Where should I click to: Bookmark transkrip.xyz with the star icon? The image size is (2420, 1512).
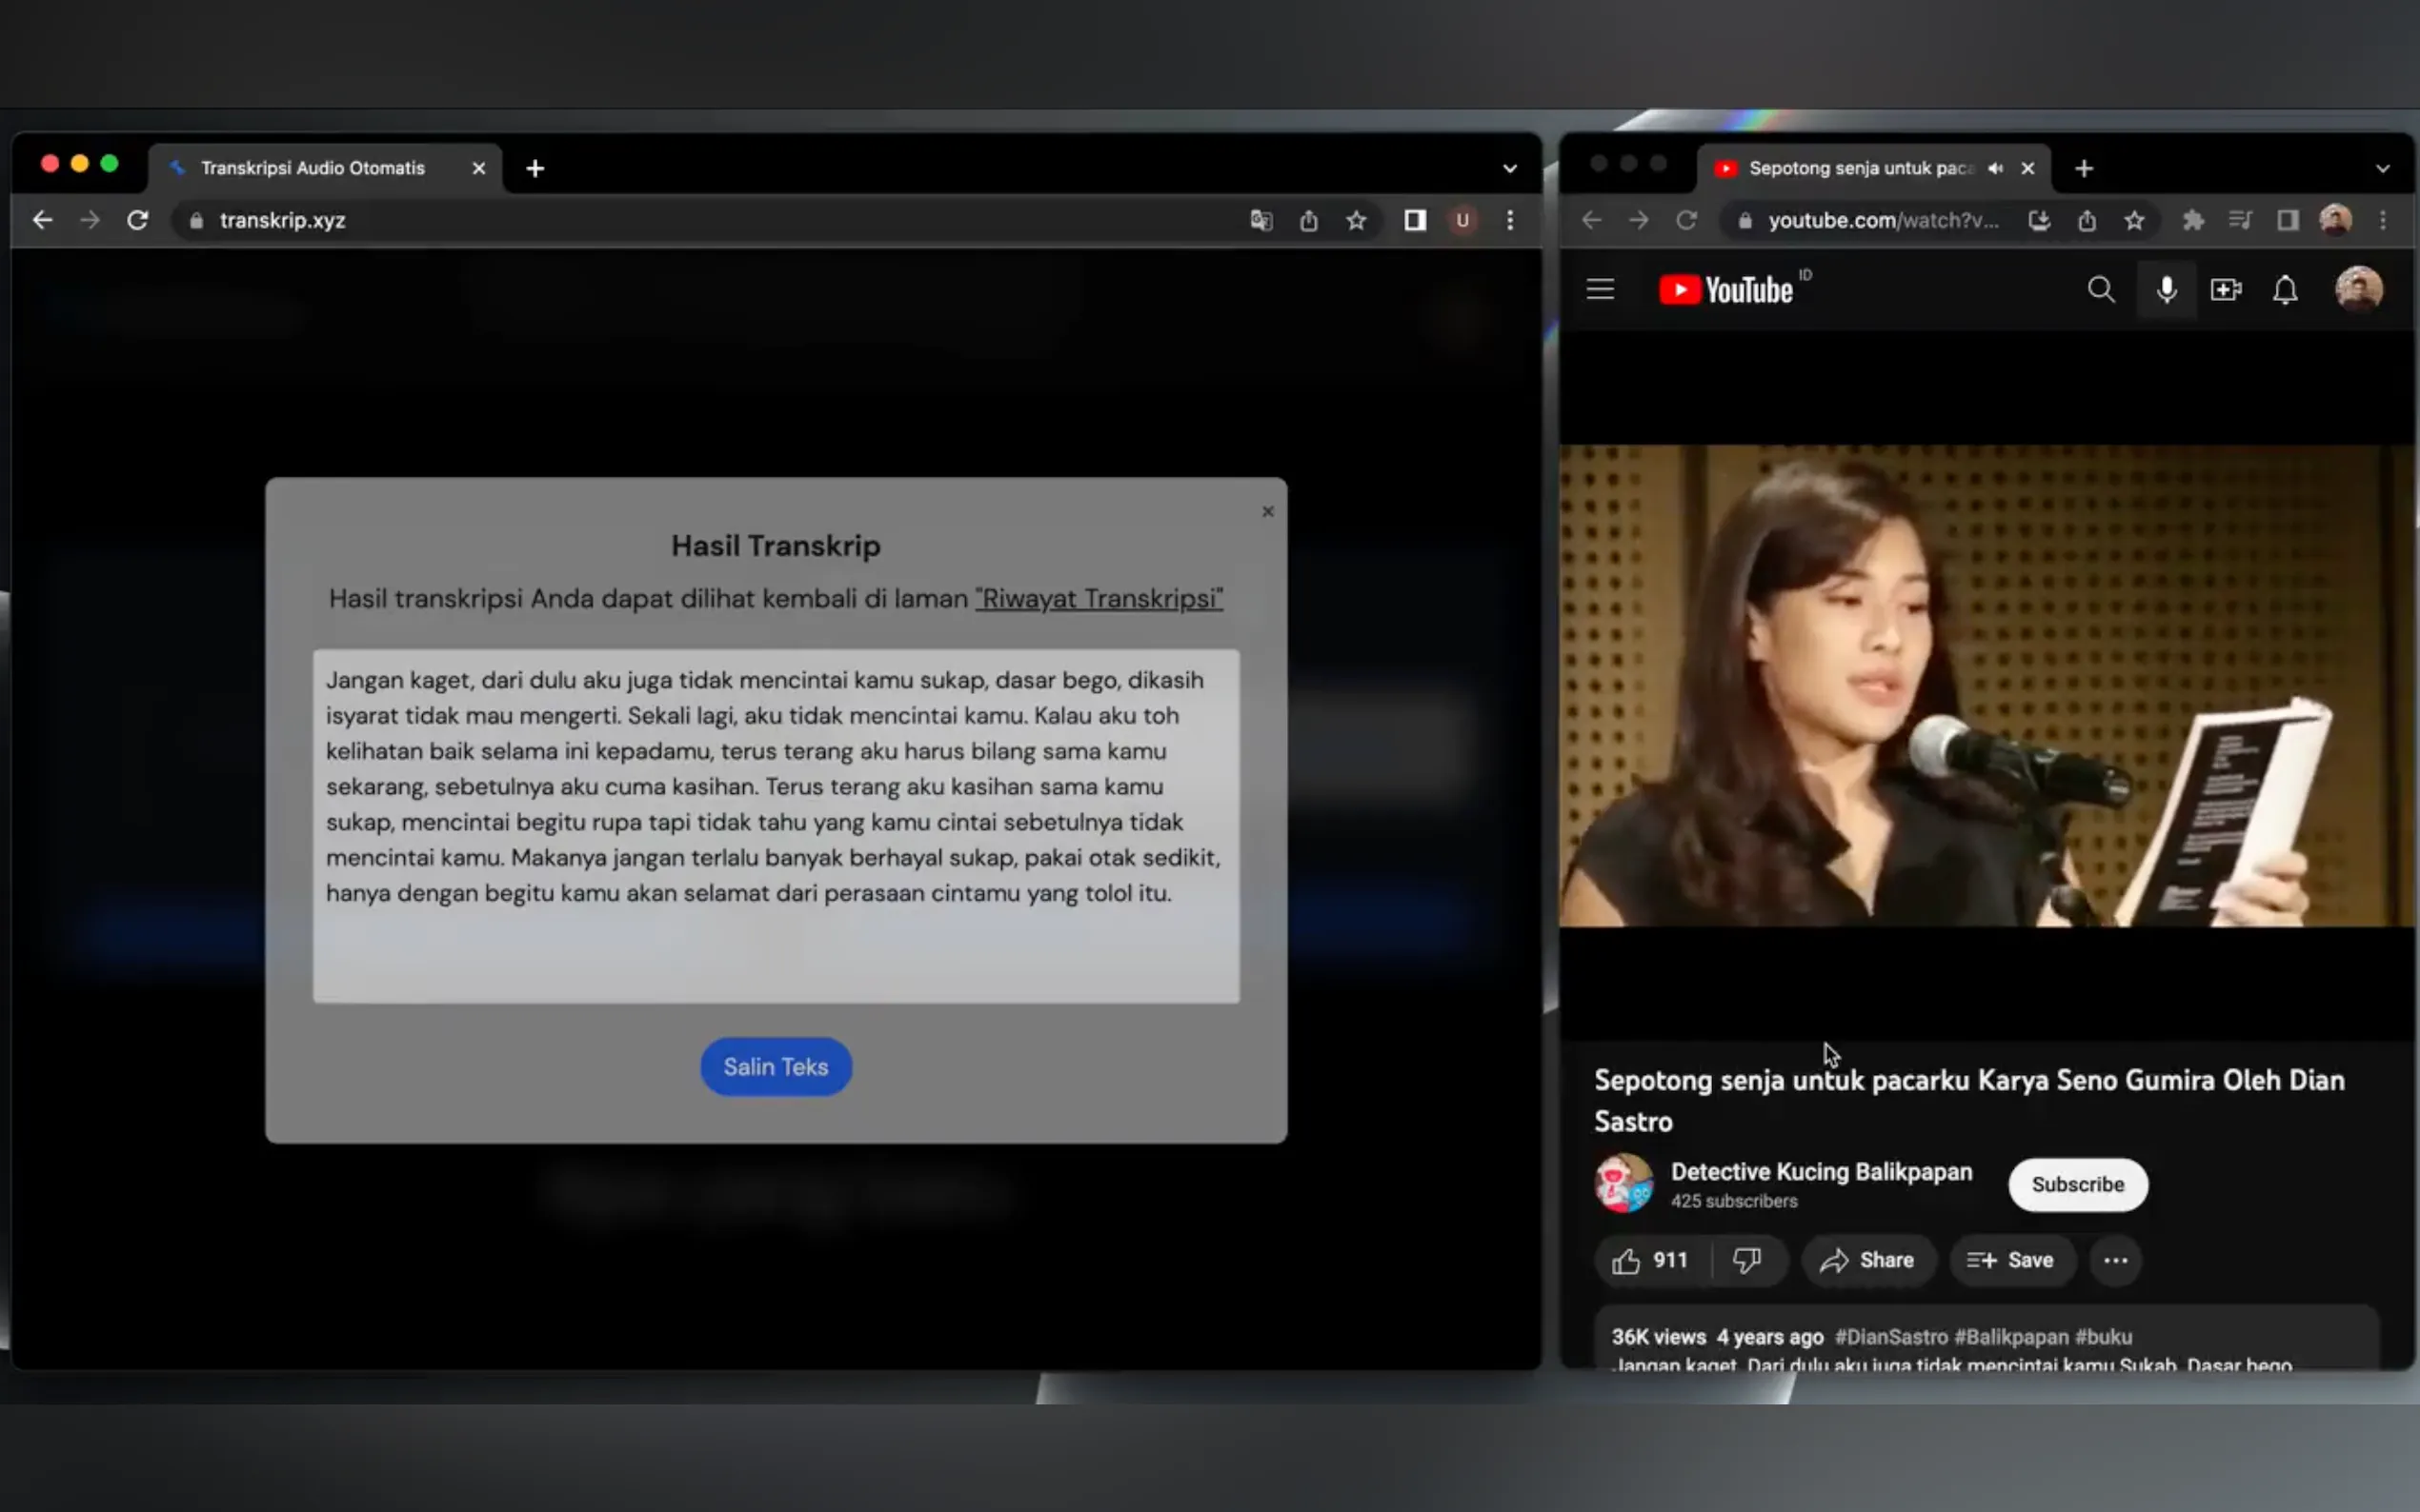(x=1356, y=221)
